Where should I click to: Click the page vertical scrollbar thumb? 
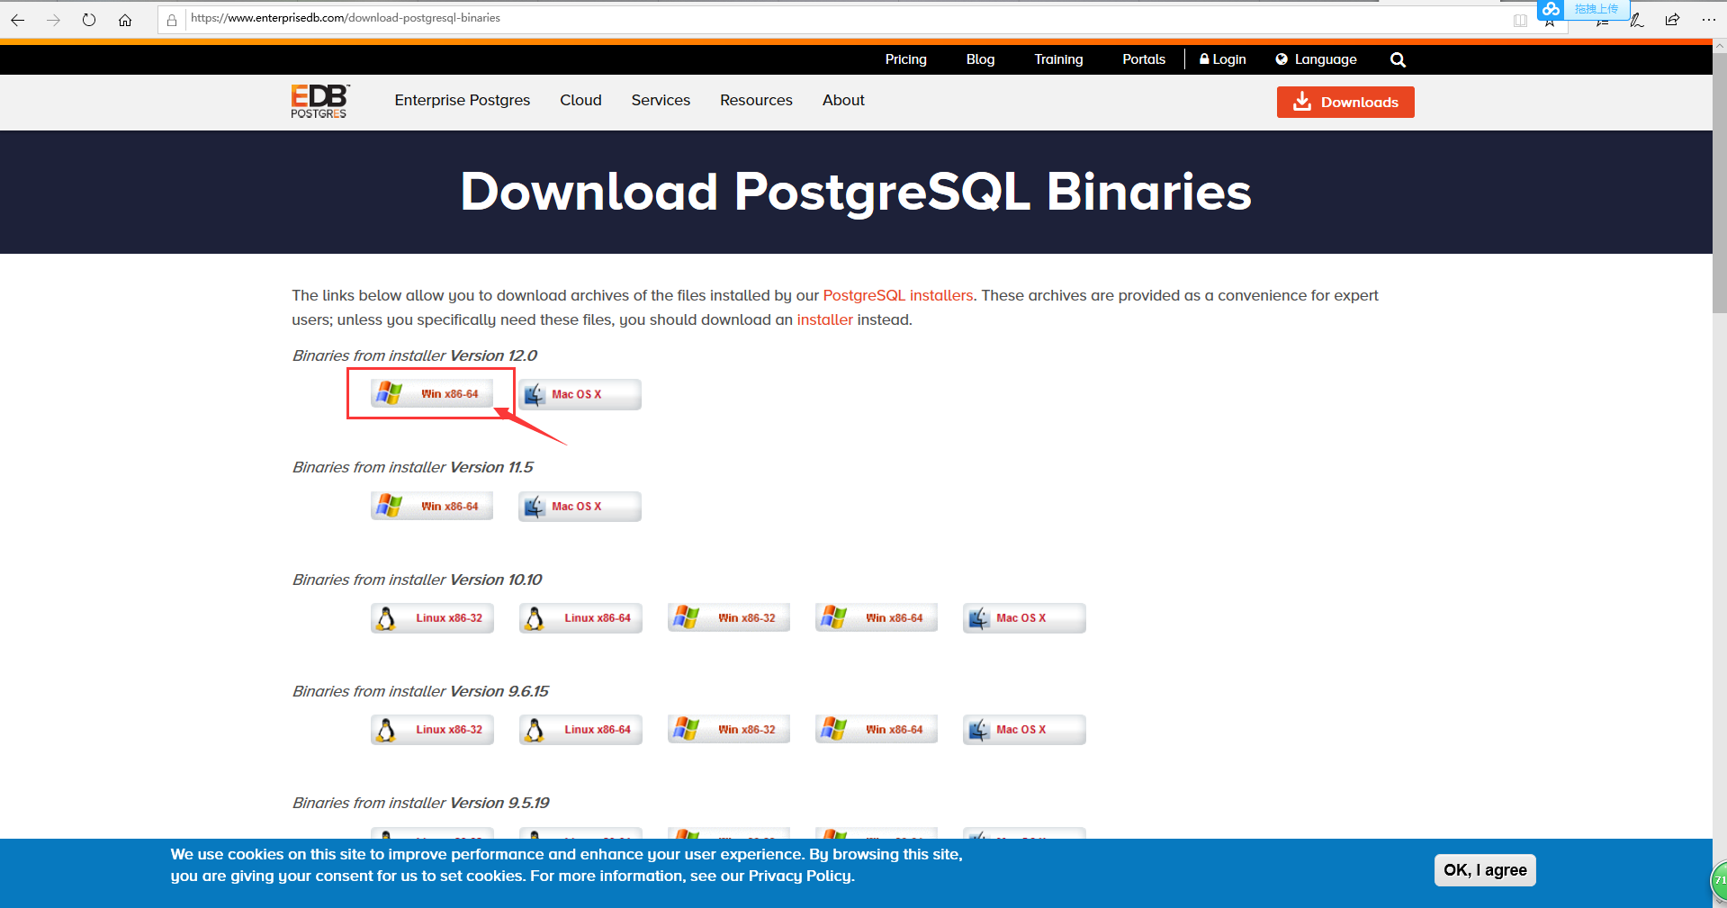(1720, 184)
